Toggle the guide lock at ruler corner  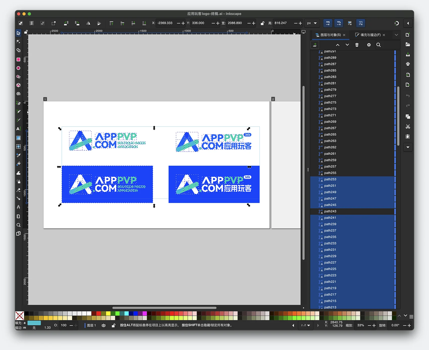(x=26, y=32)
